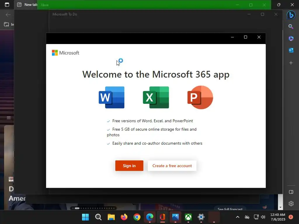Add a sidebar app with the plus icon
The width and height of the screenshot is (299, 224).
click(x=291, y=63)
